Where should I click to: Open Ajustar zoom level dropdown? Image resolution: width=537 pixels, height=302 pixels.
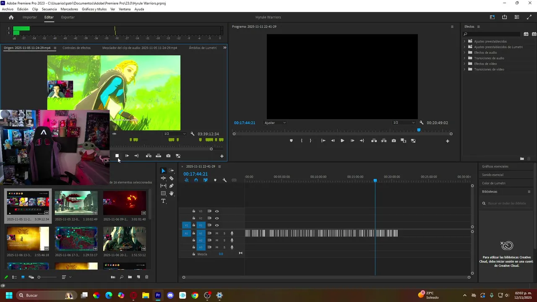(275, 123)
